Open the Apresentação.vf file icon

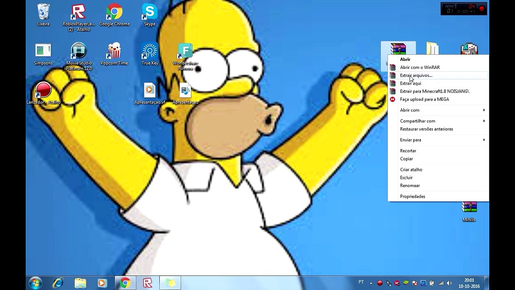pos(150,93)
